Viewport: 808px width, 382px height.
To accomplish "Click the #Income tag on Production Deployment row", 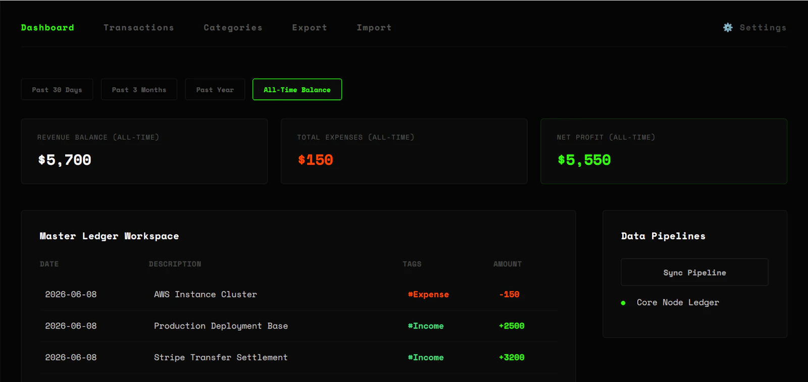I will (x=426, y=326).
